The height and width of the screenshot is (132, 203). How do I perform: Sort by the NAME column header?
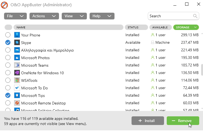tap(68, 27)
